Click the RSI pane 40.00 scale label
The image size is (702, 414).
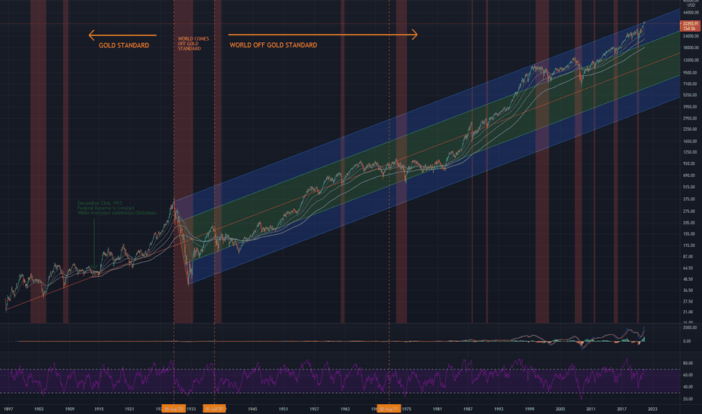pyautogui.click(x=688, y=387)
